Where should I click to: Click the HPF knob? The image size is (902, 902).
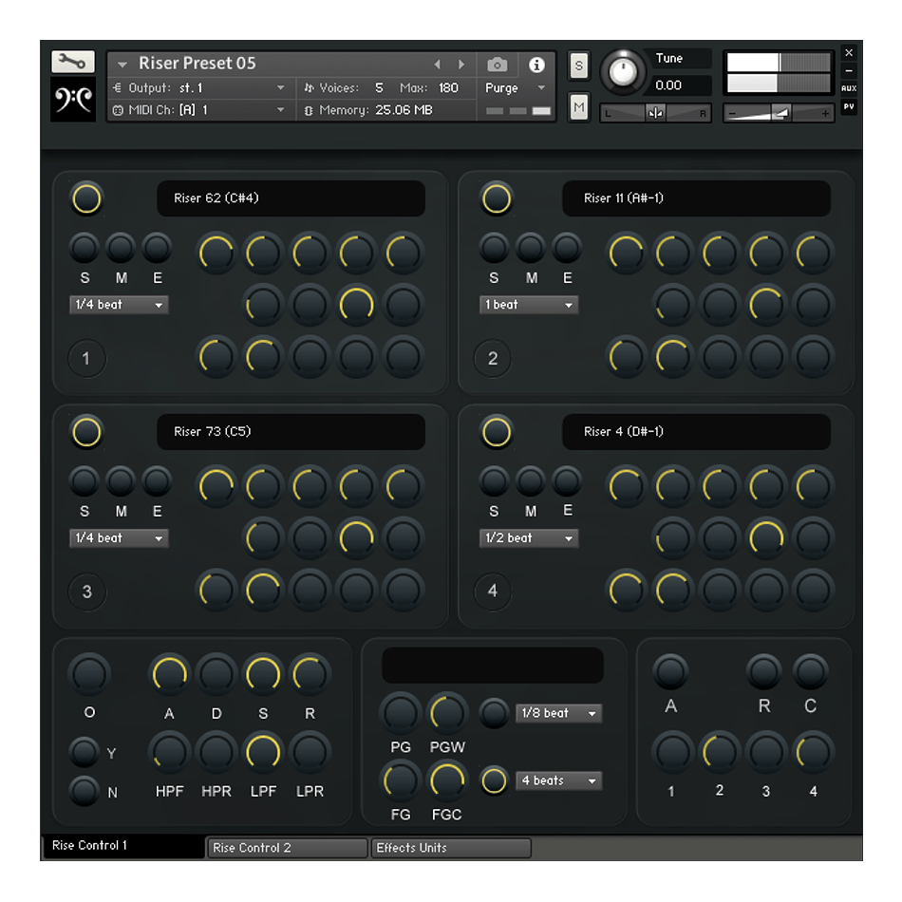point(169,752)
